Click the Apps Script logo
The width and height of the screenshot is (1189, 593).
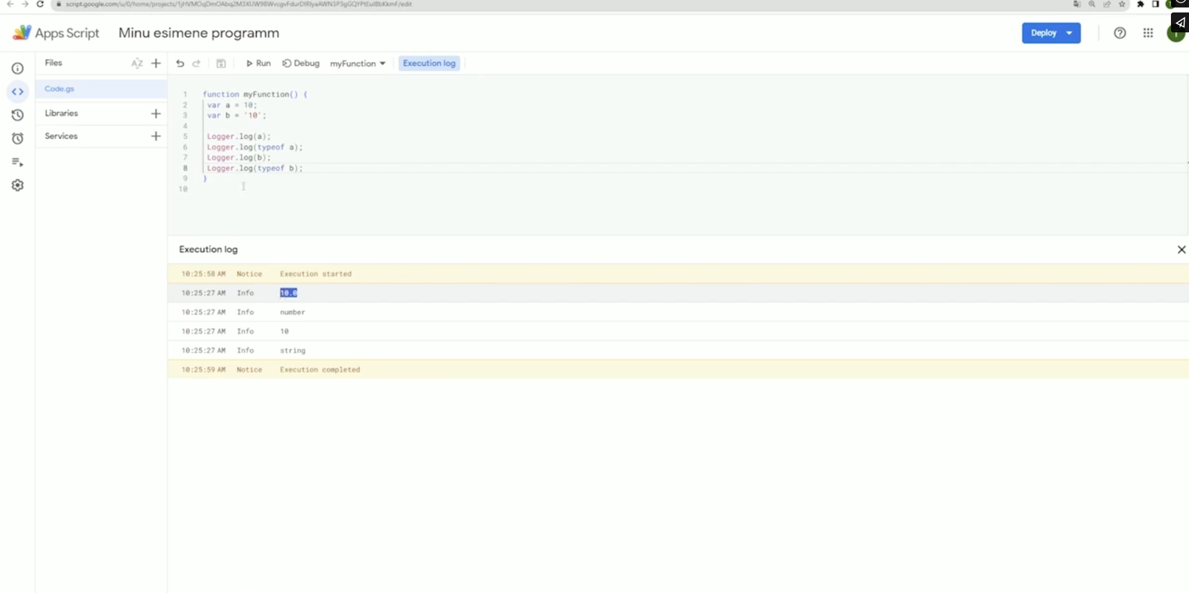point(56,33)
